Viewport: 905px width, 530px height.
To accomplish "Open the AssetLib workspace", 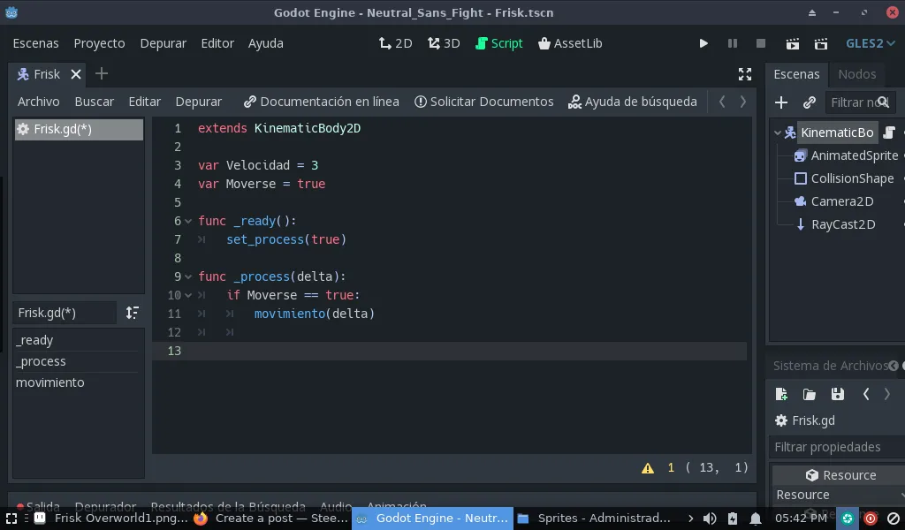I will [570, 43].
